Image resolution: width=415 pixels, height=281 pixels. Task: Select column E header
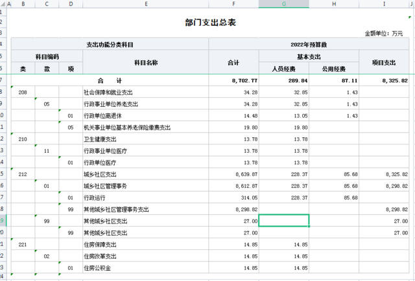point(145,5)
